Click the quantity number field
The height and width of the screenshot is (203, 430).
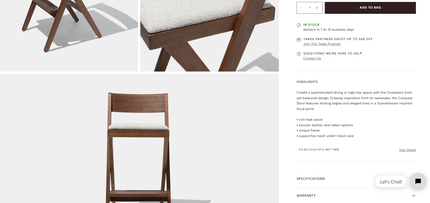pyautogui.click(x=310, y=8)
